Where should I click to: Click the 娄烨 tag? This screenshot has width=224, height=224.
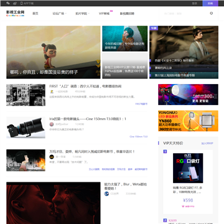130,169
